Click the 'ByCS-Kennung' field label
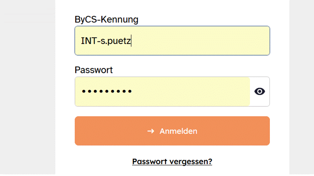The image size is (314, 176). click(x=106, y=20)
